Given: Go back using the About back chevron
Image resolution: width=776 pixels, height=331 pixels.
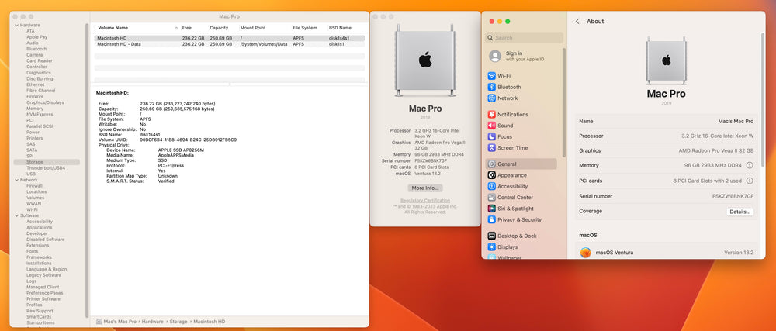Looking at the screenshot, I should point(577,22).
